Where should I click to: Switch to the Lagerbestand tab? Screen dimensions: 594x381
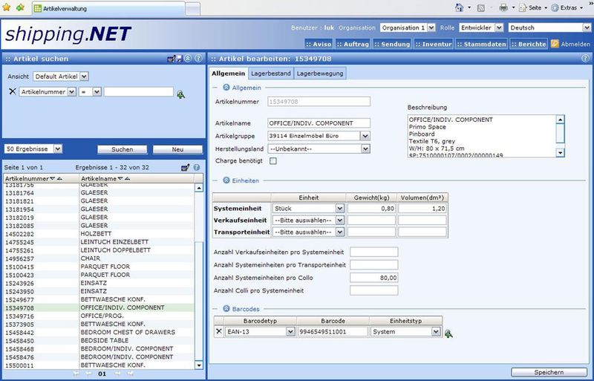click(270, 74)
